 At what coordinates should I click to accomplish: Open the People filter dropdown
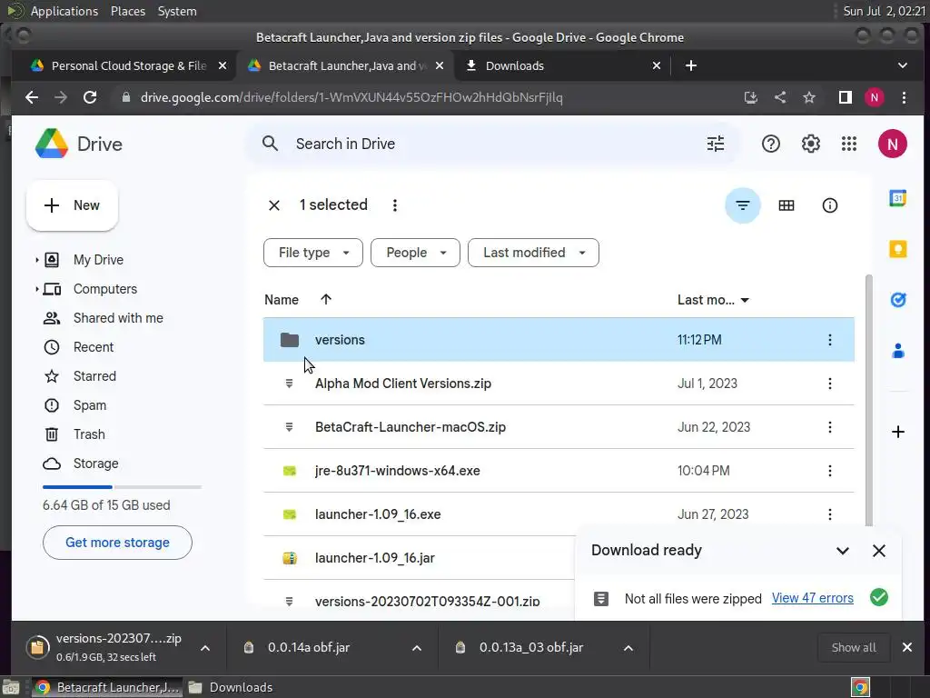point(415,253)
